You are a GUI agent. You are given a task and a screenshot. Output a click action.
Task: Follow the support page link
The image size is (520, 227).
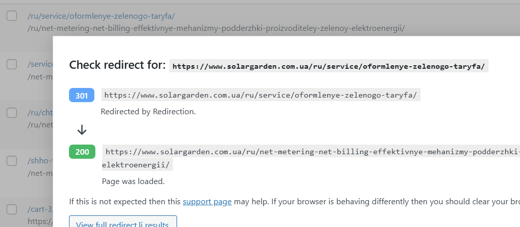coord(207,201)
